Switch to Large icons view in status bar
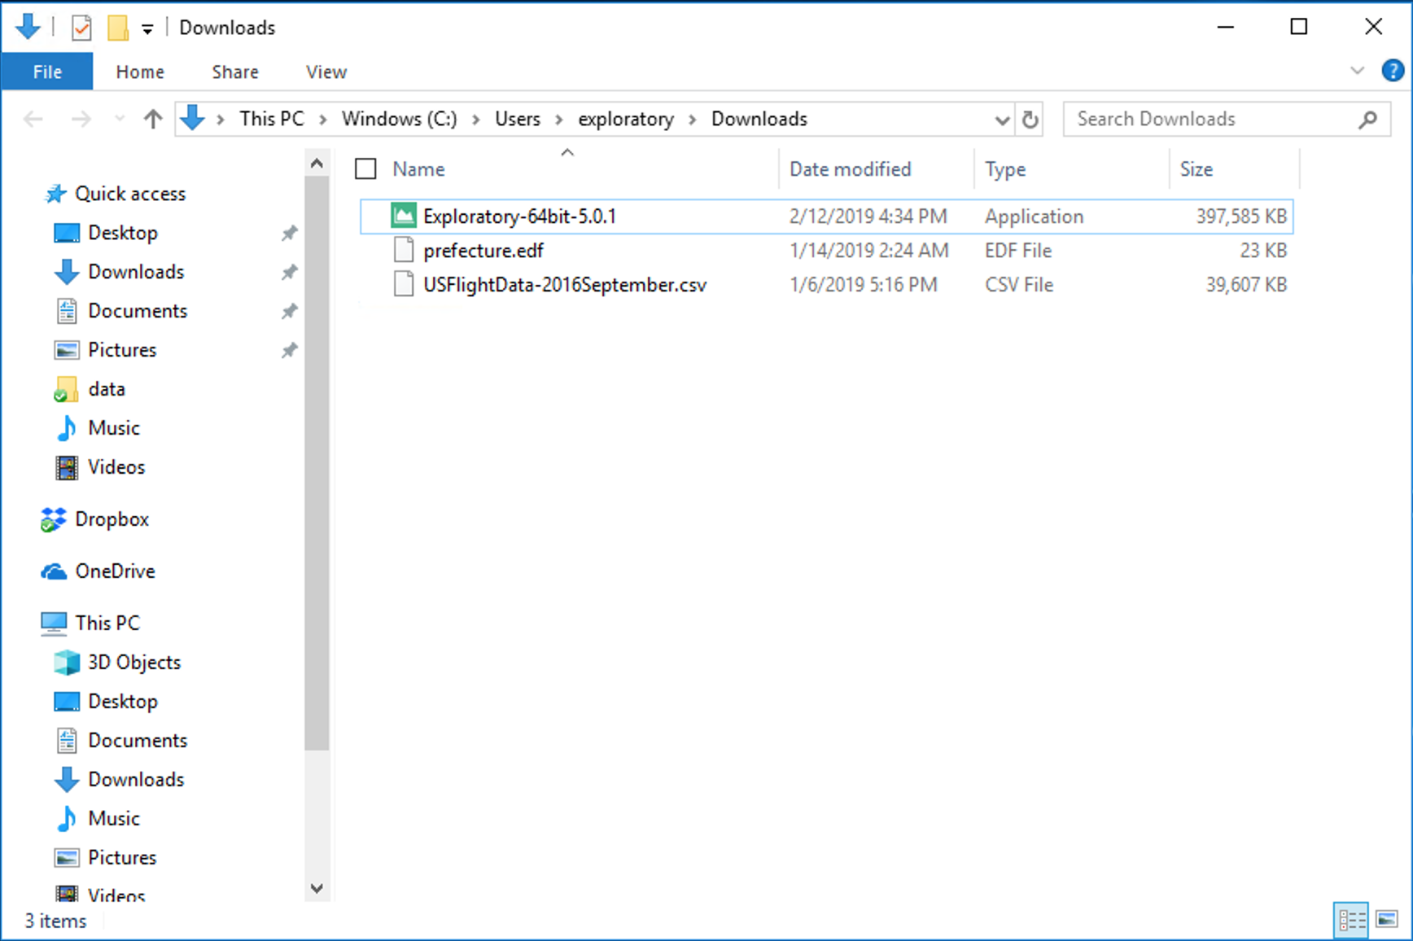The width and height of the screenshot is (1413, 941). click(1387, 920)
